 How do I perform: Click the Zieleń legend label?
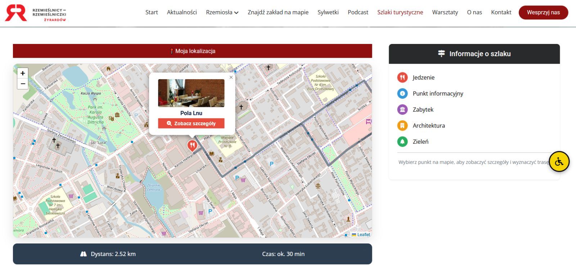click(x=420, y=142)
